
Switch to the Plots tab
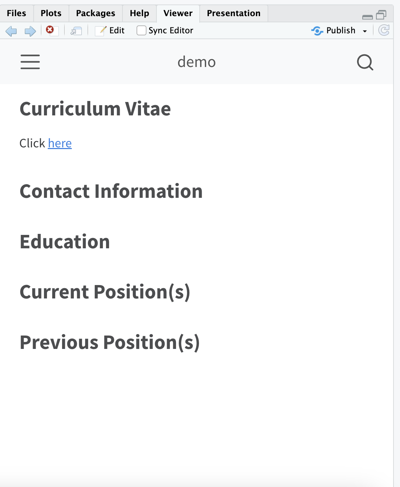[x=51, y=13]
